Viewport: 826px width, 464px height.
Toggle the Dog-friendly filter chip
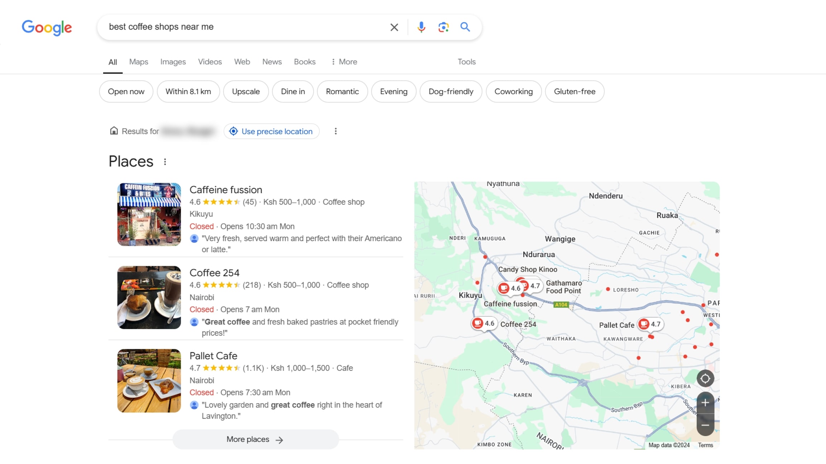(451, 92)
